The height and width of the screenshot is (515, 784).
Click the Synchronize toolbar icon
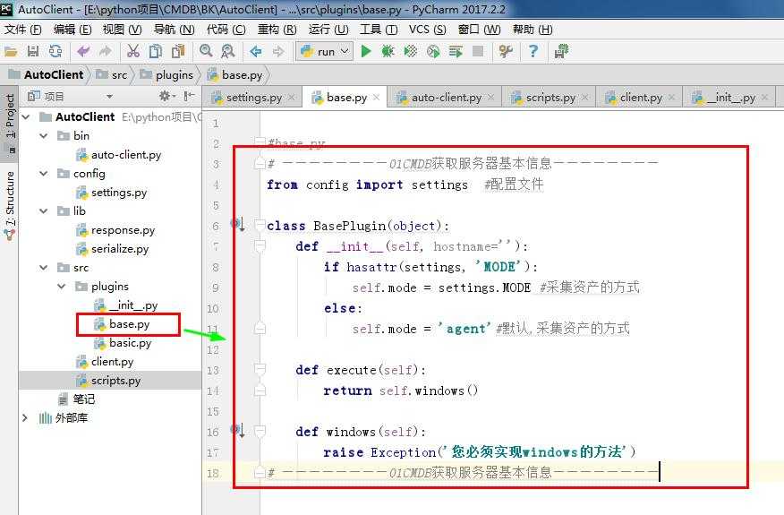click(55, 51)
